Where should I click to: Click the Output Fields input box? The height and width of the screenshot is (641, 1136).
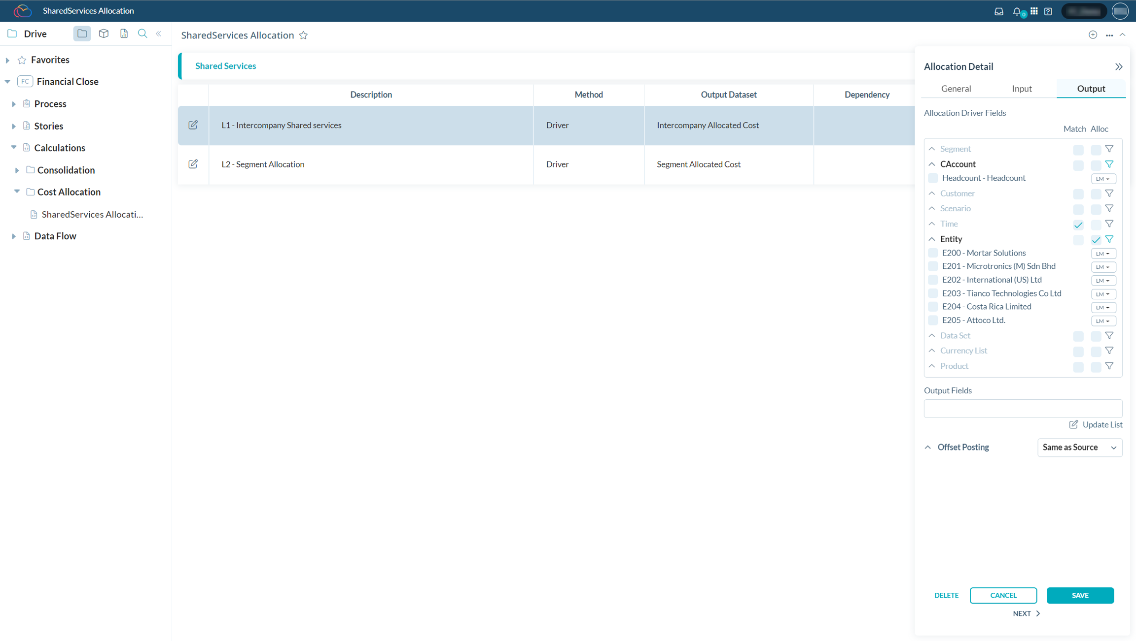pos(1023,409)
